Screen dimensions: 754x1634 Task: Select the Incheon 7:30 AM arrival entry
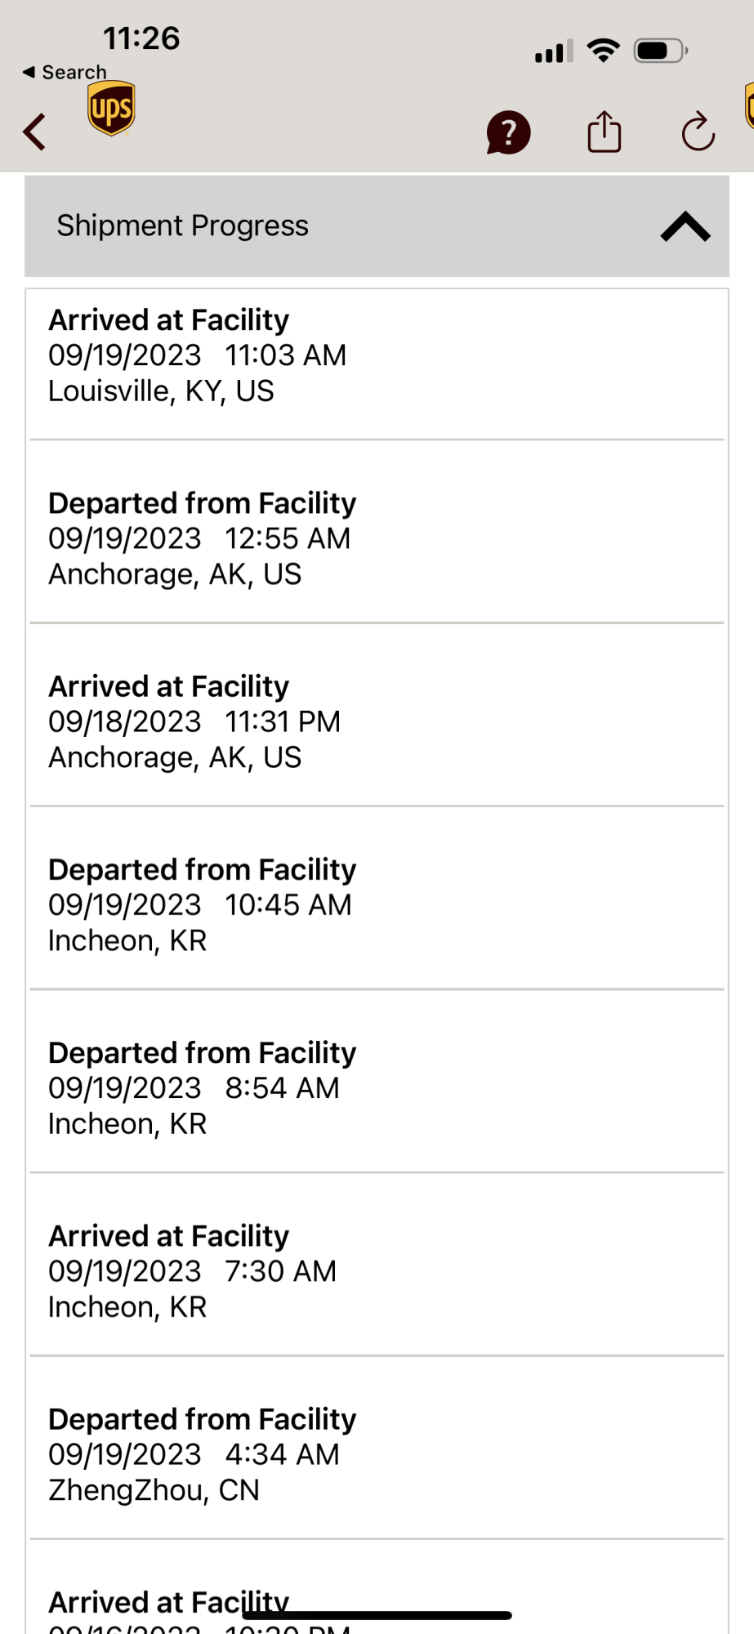(x=377, y=1270)
